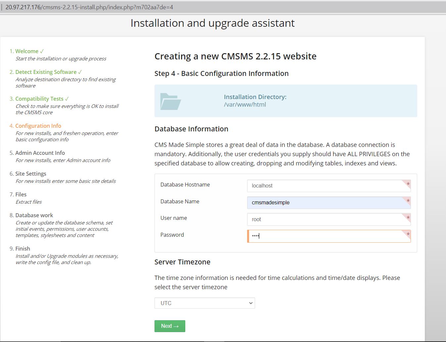Select the Admin Account Info step
446x342 pixels.
point(40,153)
